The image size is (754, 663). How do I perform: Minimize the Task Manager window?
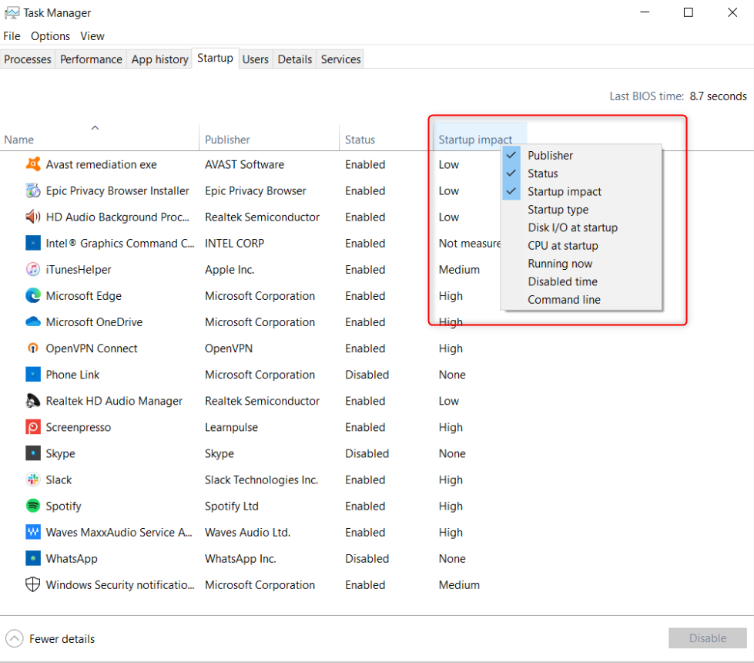(x=645, y=12)
